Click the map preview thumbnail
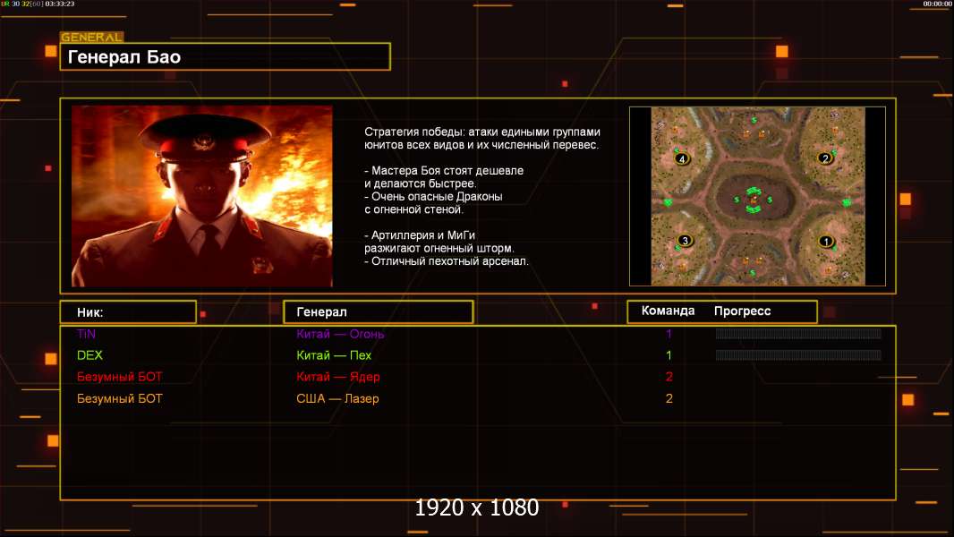The height and width of the screenshot is (537, 954). [x=757, y=196]
